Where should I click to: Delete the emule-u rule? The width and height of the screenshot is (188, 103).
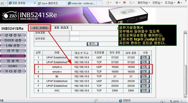click(145, 67)
